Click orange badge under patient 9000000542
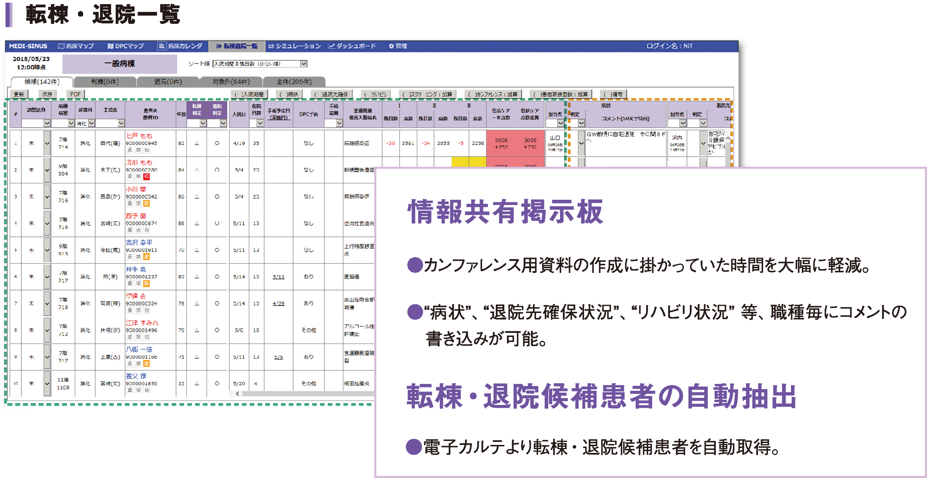The image size is (927, 478). tap(146, 203)
